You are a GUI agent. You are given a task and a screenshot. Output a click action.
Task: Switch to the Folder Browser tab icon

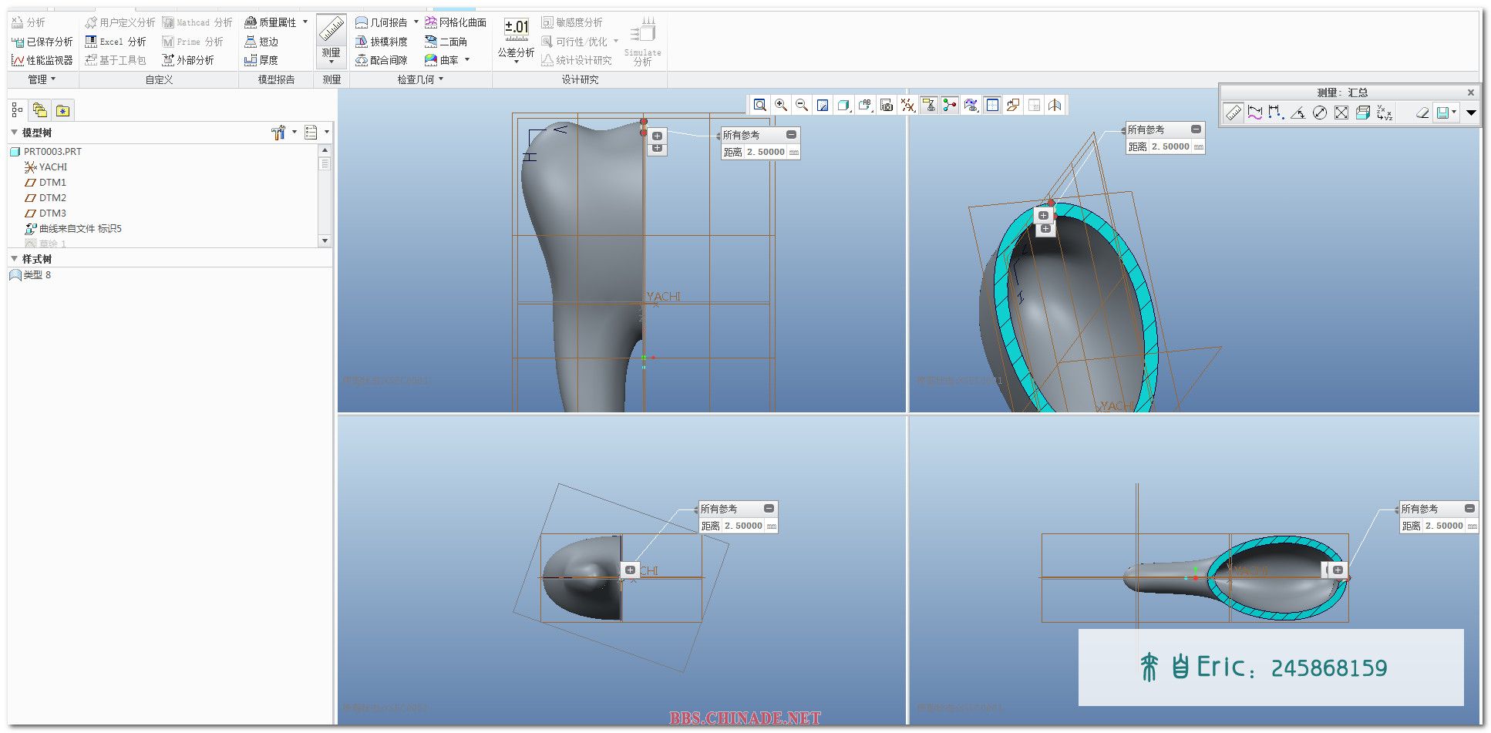tap(40, 110)
